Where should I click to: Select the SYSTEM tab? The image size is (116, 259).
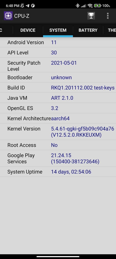pos(58,30)
